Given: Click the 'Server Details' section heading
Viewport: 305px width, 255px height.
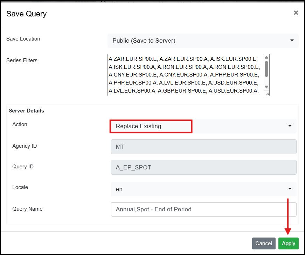Looking at the screenshot, I should point(27,111).
